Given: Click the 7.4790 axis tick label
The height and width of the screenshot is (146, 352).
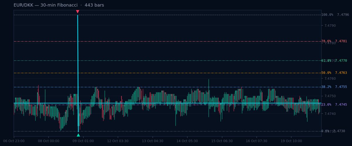Looking at the screenshot, I should (330, 26).
